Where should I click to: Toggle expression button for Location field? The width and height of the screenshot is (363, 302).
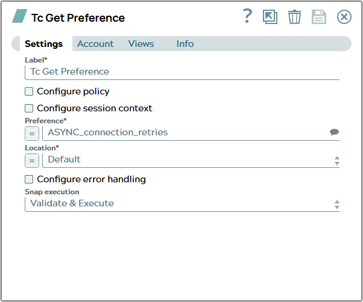coord(32,161)
